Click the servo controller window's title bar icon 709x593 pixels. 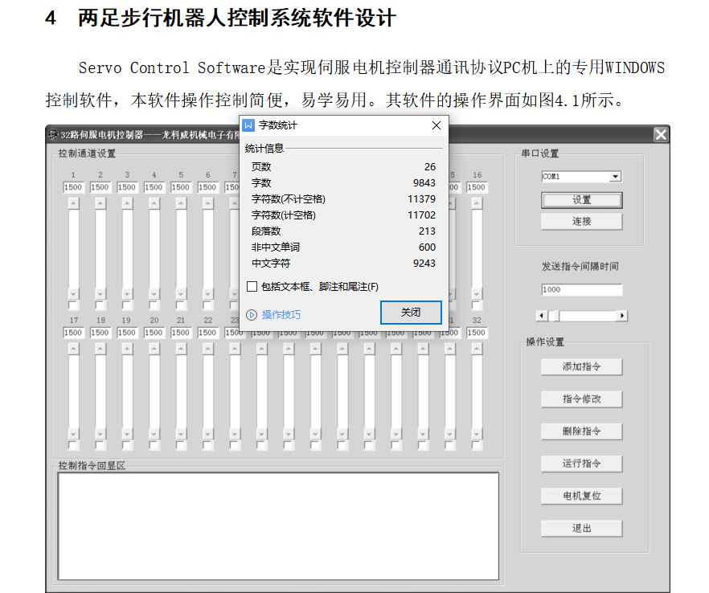[x=53, y=134]
